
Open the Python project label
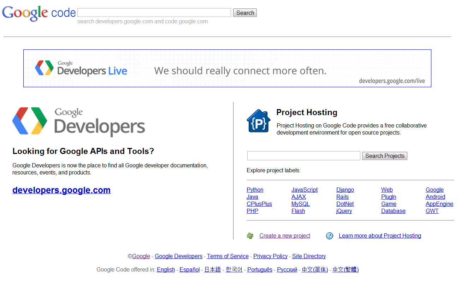tap(255, 190)
